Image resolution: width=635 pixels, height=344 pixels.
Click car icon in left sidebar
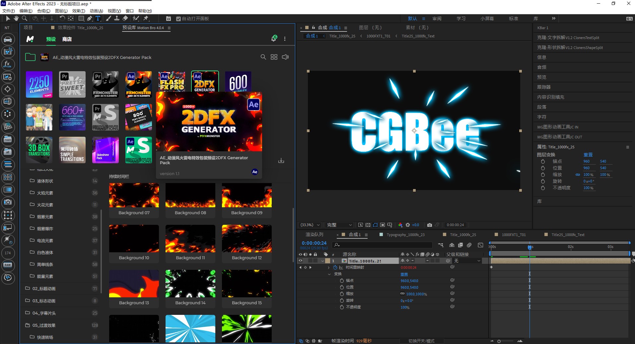tap(8, 40)
